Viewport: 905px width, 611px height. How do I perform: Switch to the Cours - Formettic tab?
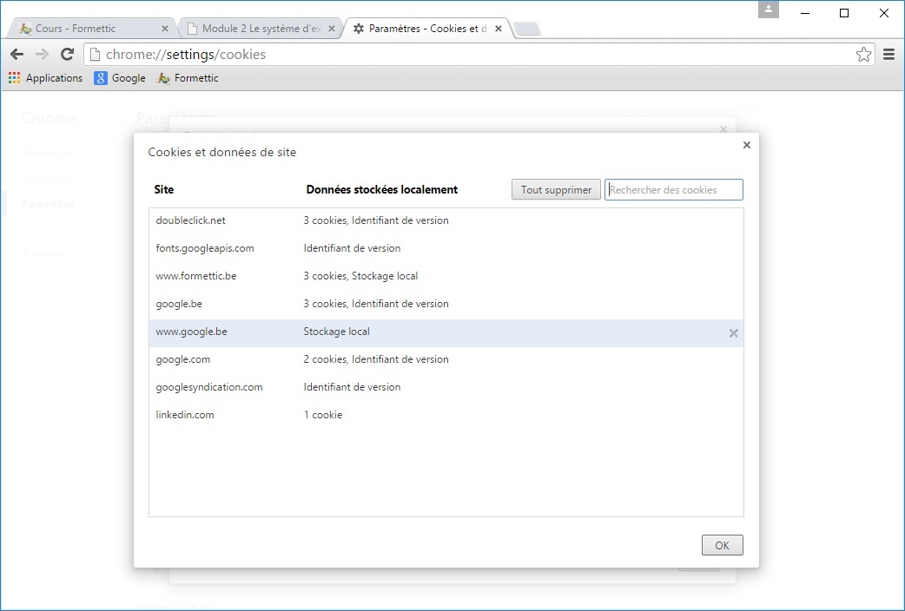[x=92, y=29]
